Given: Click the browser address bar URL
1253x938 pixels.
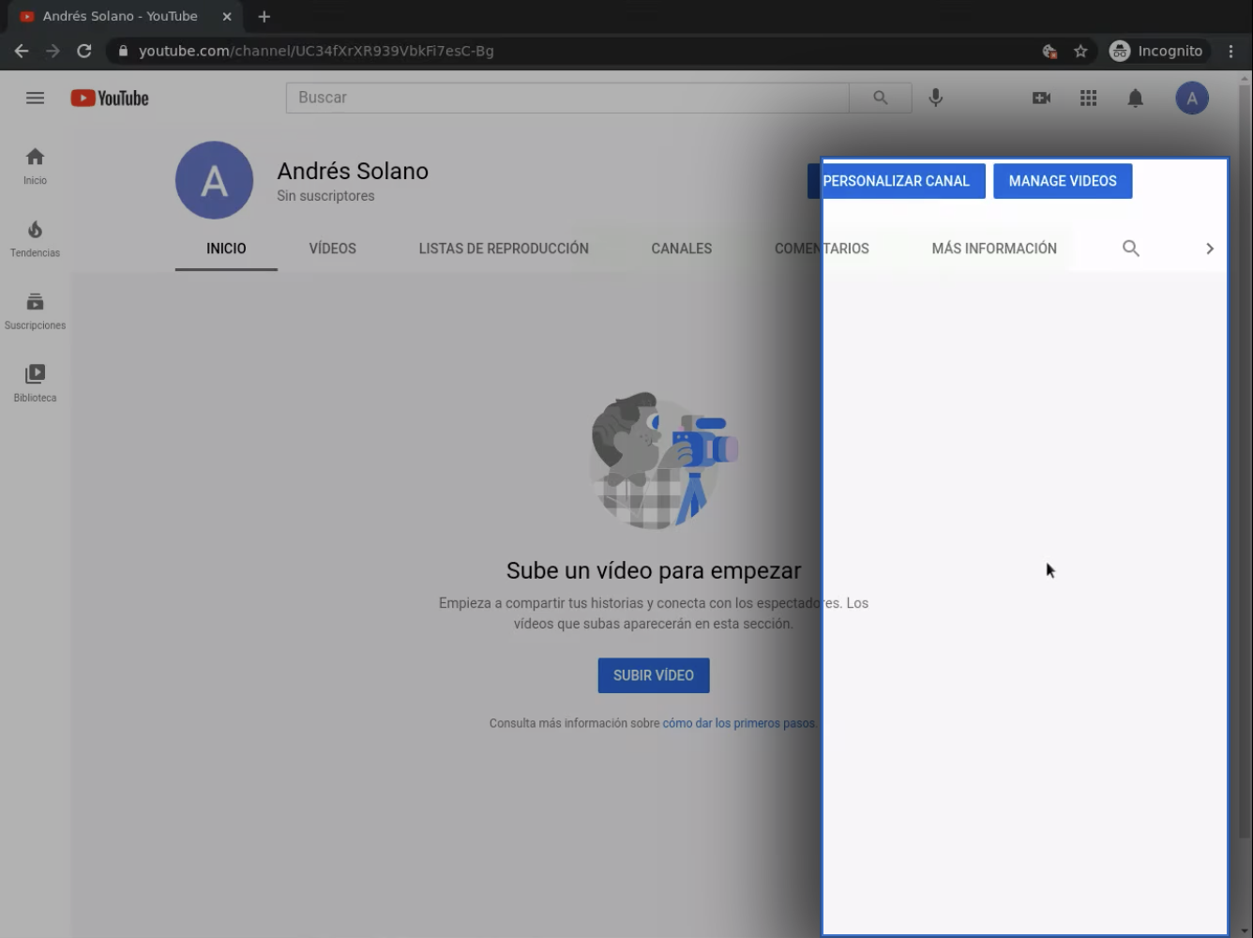Looking at the screenshot, I should tap(316, 51).
